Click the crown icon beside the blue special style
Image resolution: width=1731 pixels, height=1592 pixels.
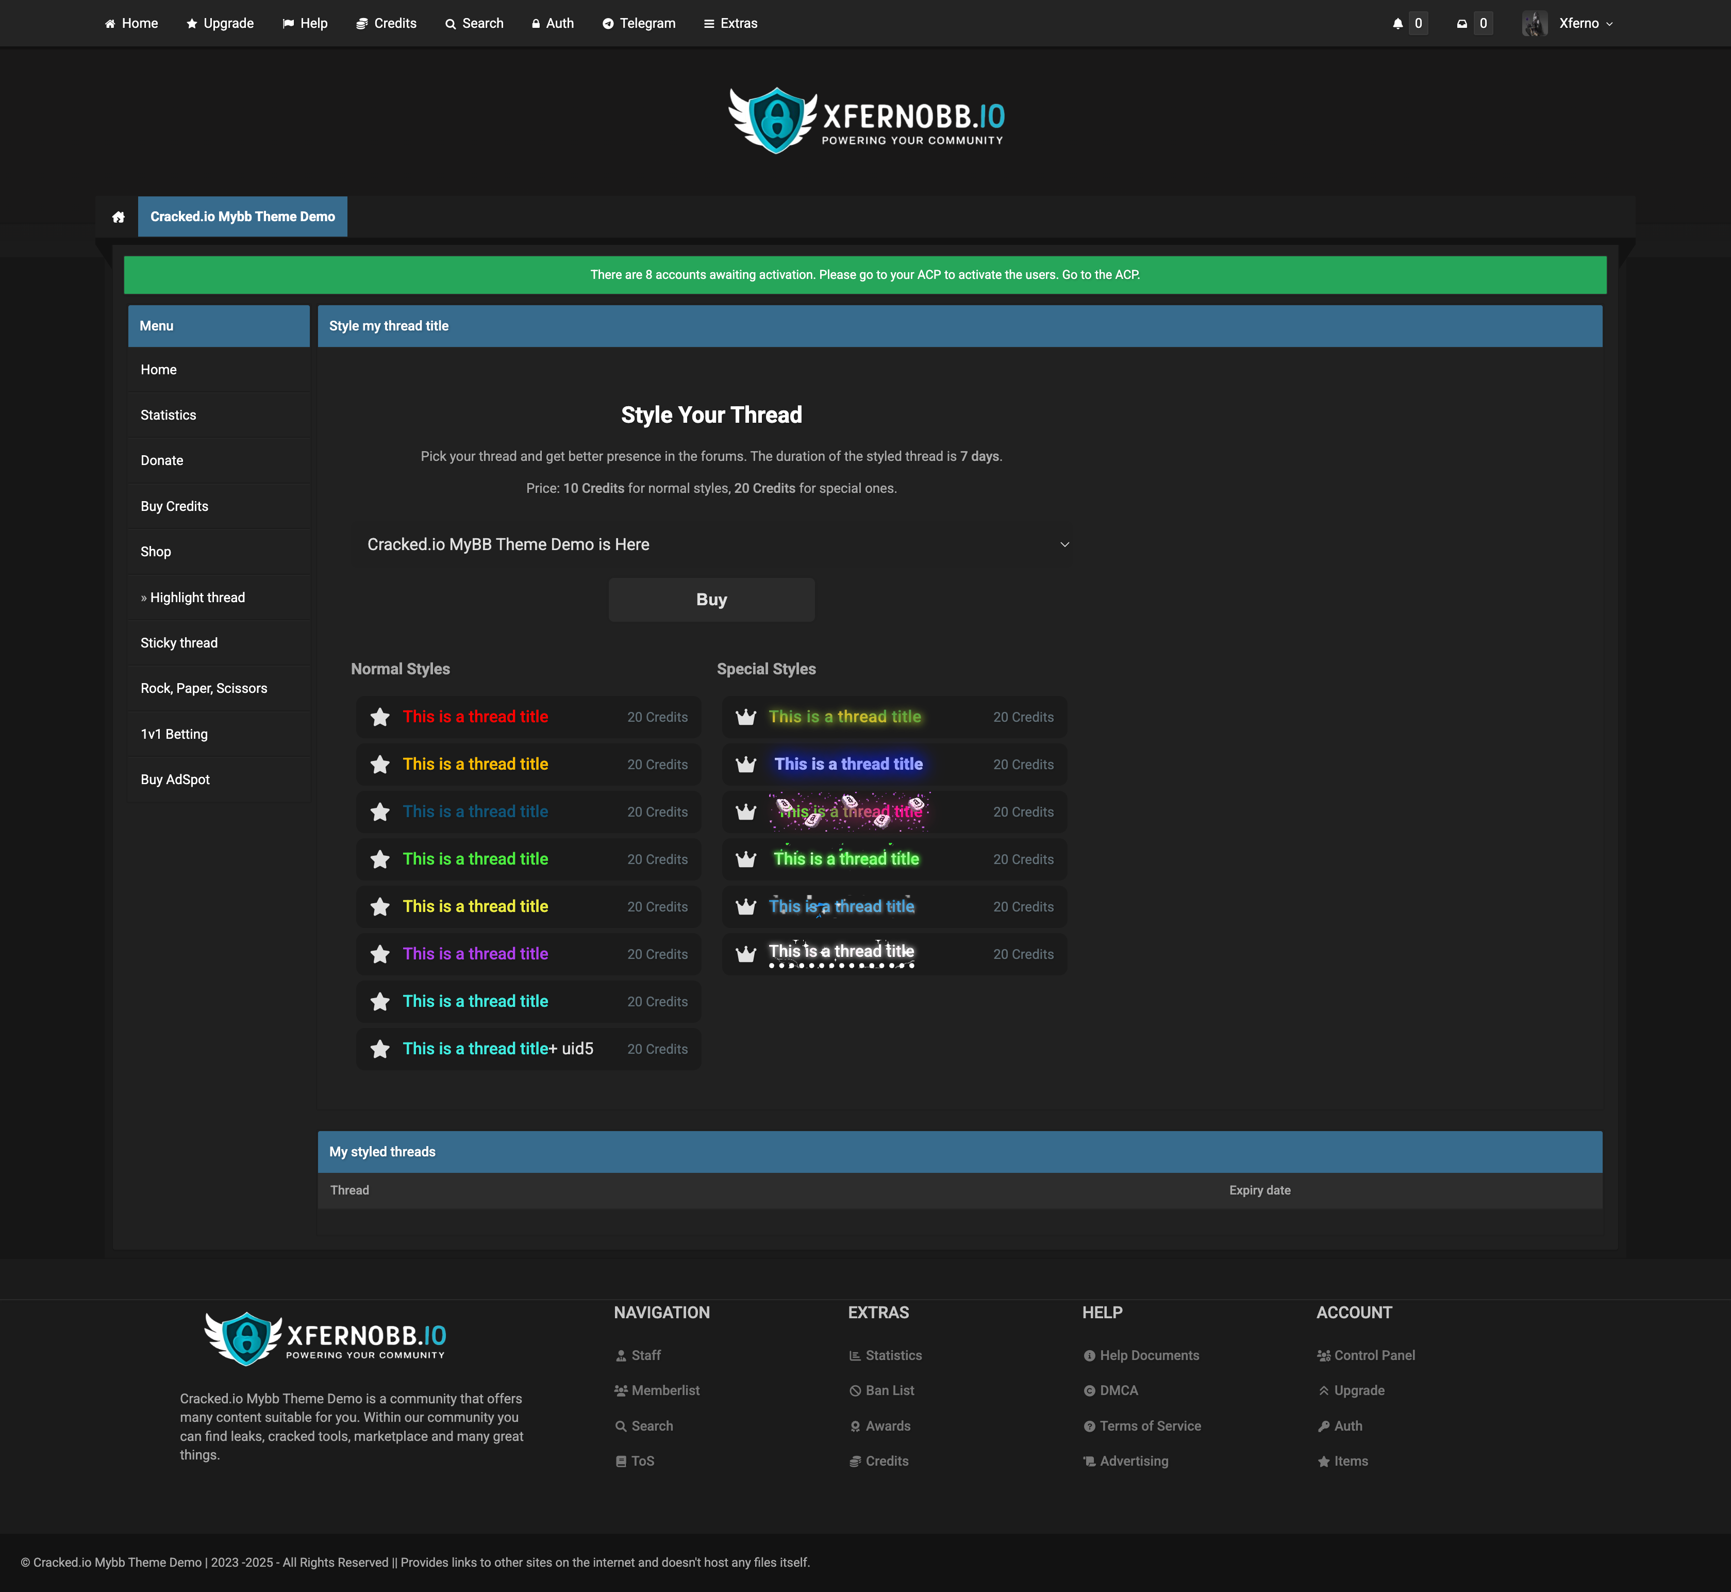pyautogui.click(x=746, y=764)
